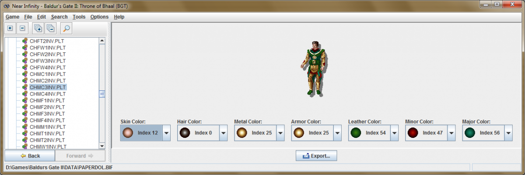Open the Major Color dropdown arrow

point(508,133)
